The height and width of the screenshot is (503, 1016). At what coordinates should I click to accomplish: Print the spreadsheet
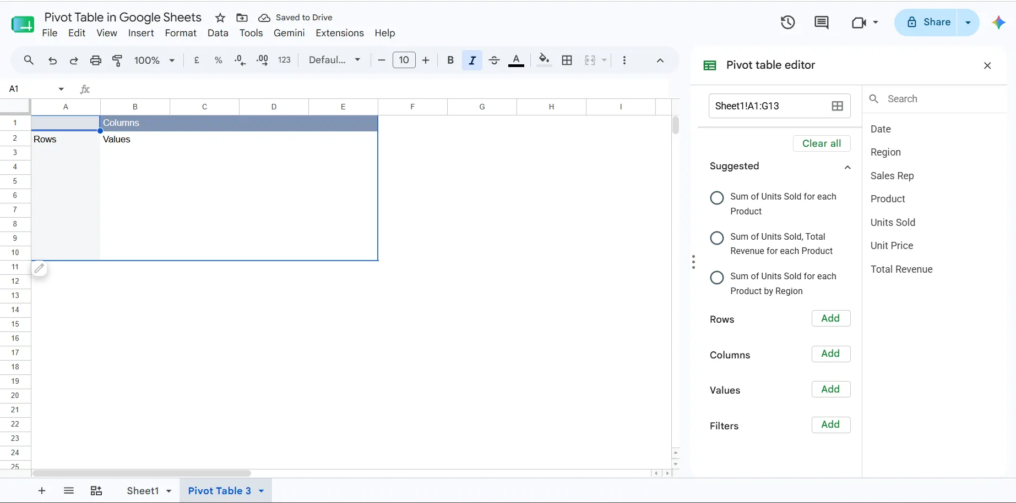96,60
